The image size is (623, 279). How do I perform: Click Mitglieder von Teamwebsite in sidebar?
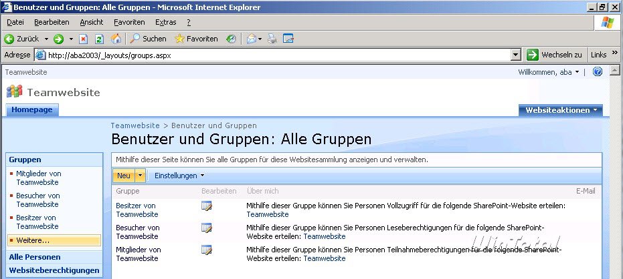(x=39, y=178)
